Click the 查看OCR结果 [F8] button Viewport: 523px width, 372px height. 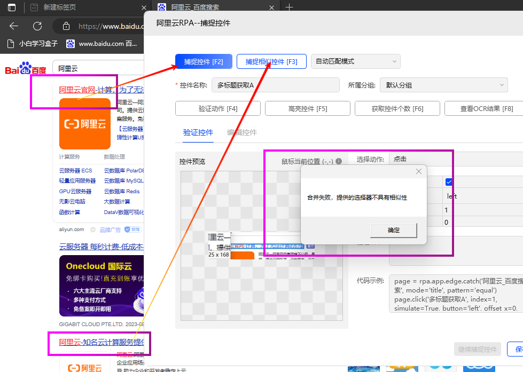pyautogui.click(x=484, y=109)
